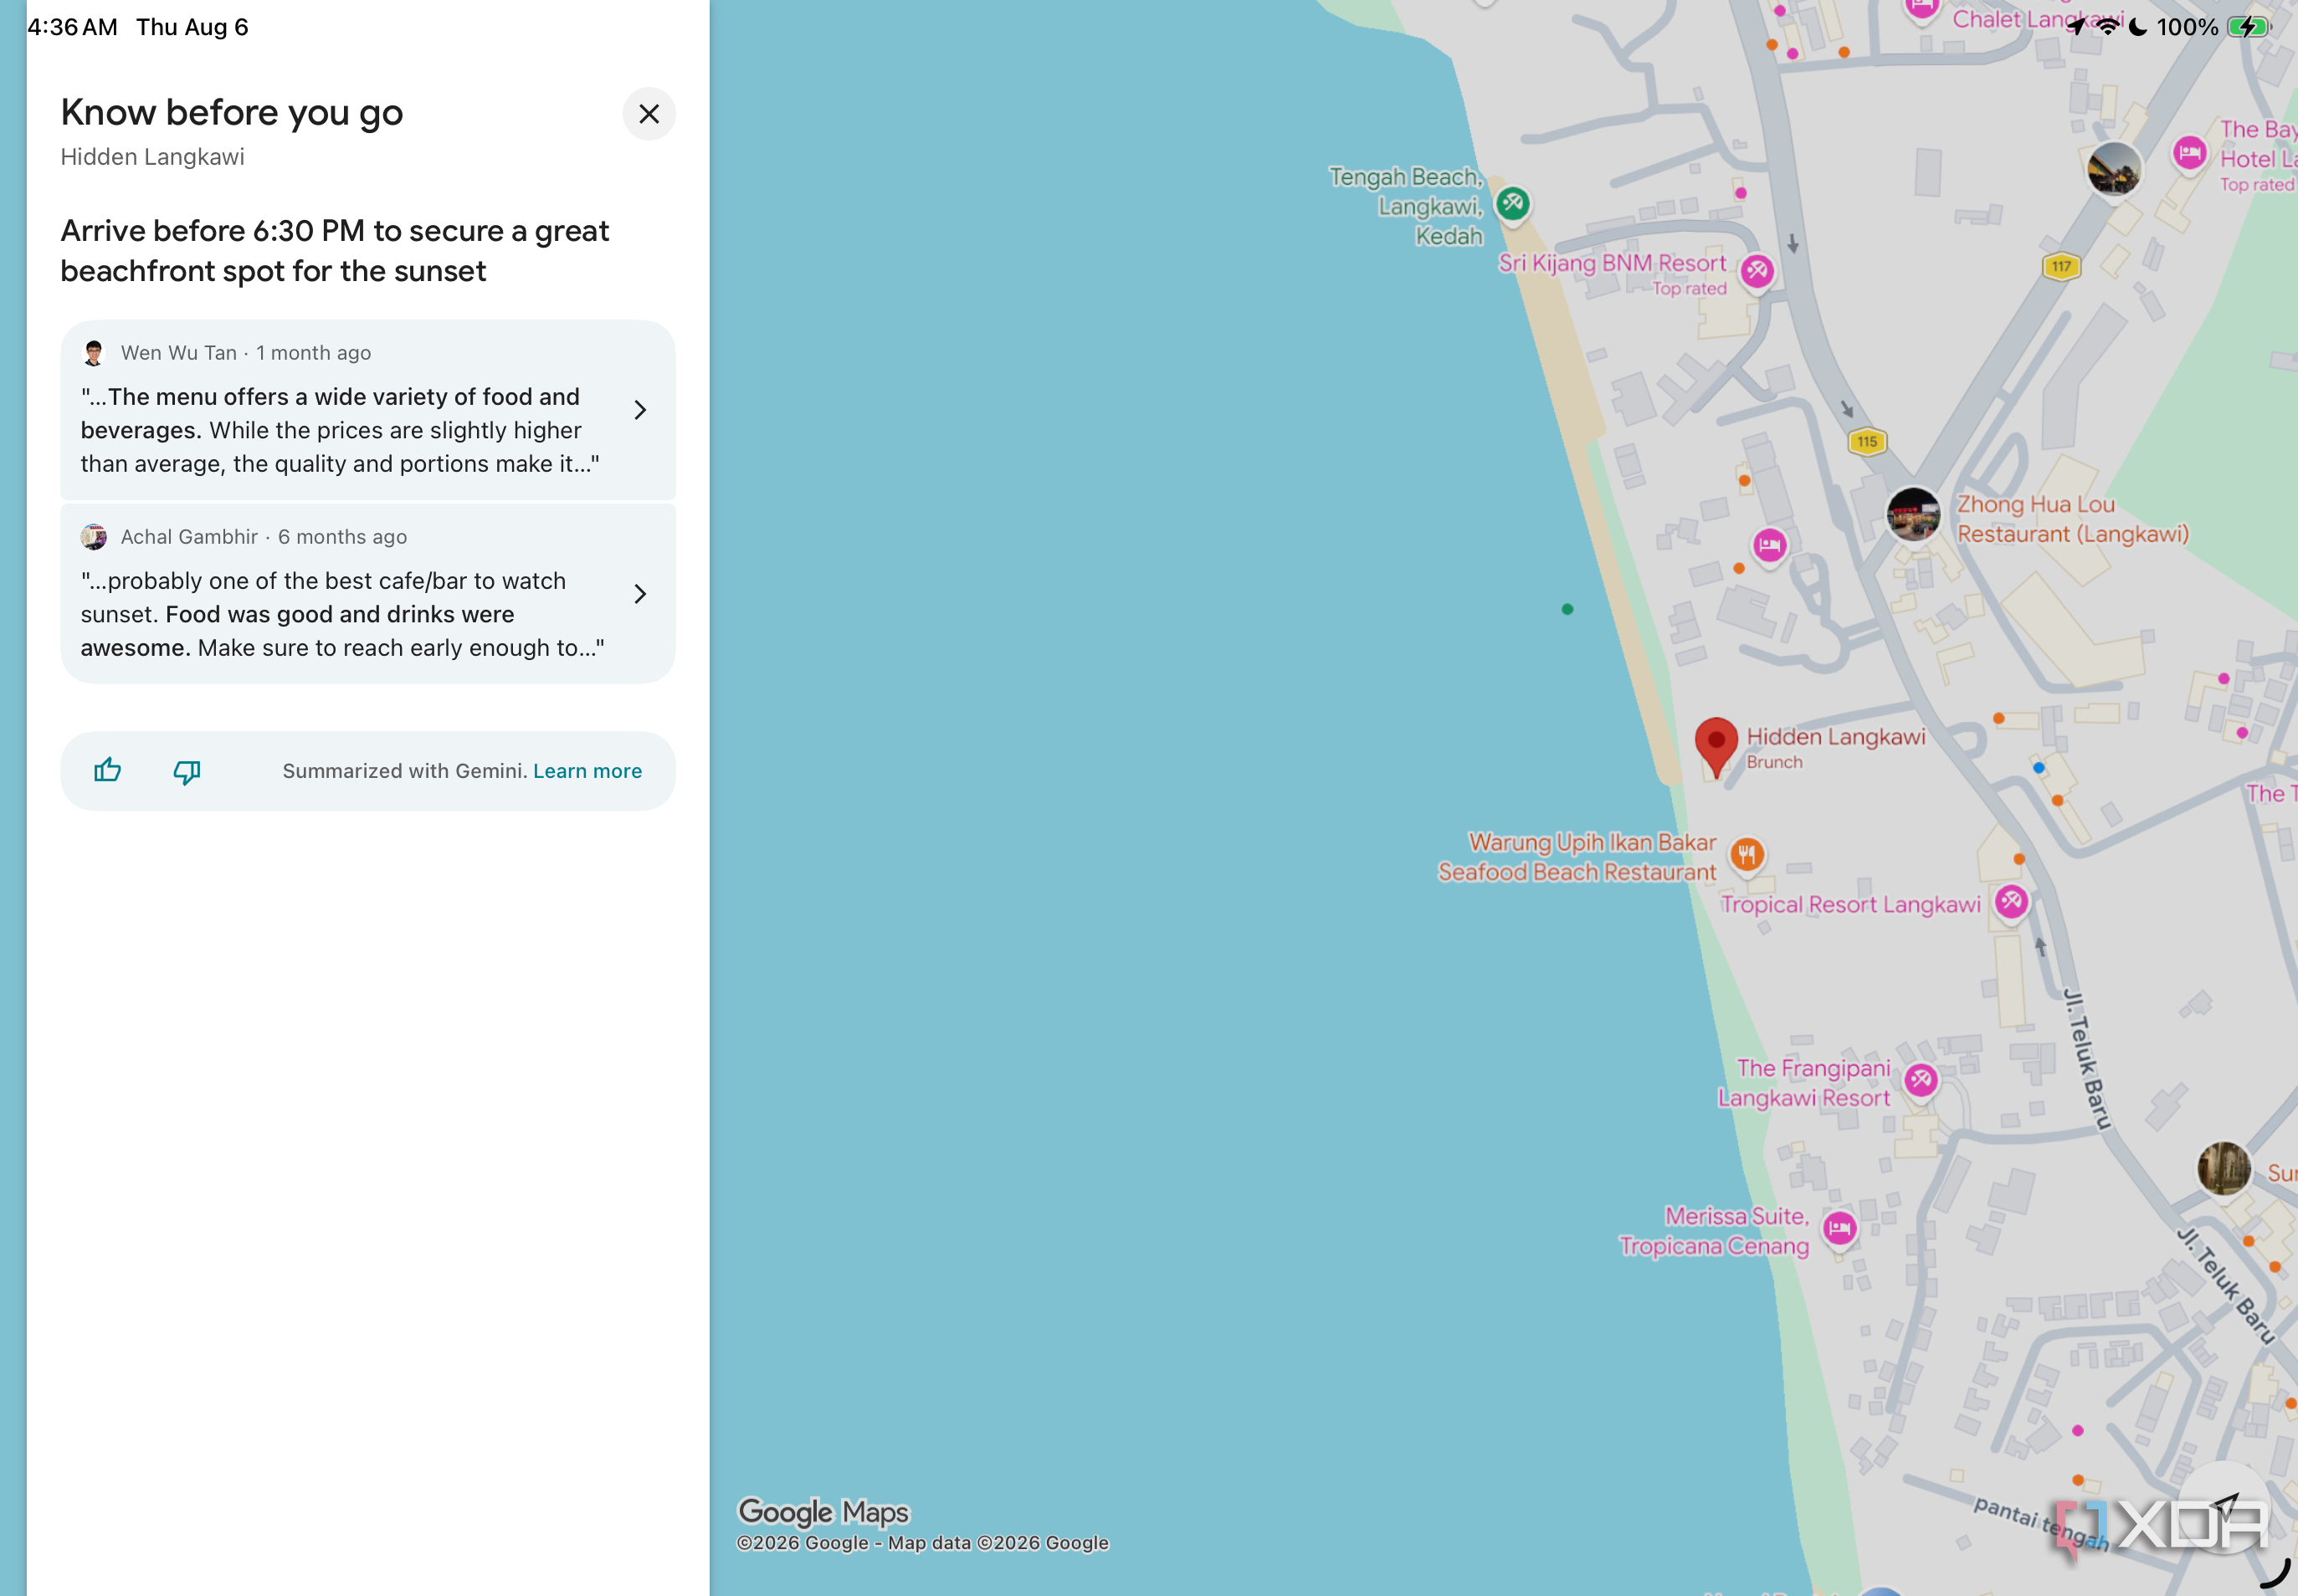Select the Merissa Suite Tropicana Cenang marker
This screenshot has width=2298, height=1596.
click(x=1839, y=1229)
